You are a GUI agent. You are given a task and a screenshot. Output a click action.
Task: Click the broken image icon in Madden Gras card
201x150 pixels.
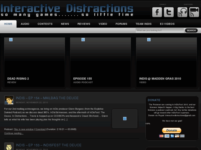pyautogui.click(x=149, y=40)
